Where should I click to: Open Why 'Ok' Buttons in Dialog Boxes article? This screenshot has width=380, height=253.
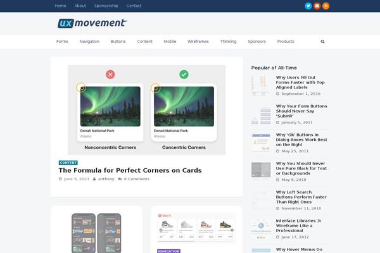point(301,140)
